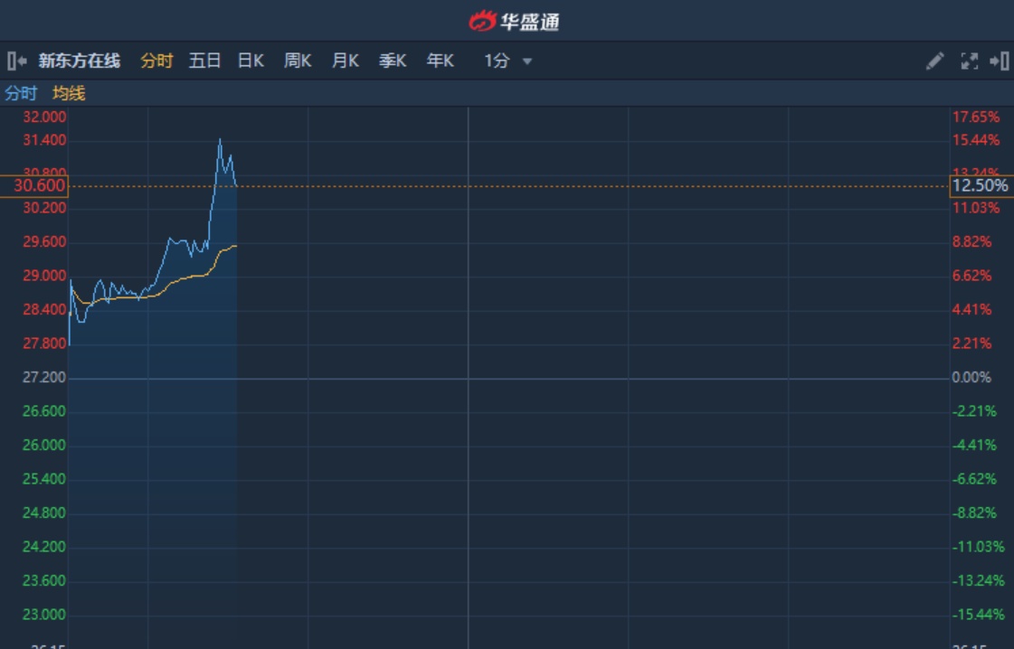Image resolution: width=1014 pixels, height=649 pixels.
Task: Click the 12.50% change percentage label
Action: 980,186
